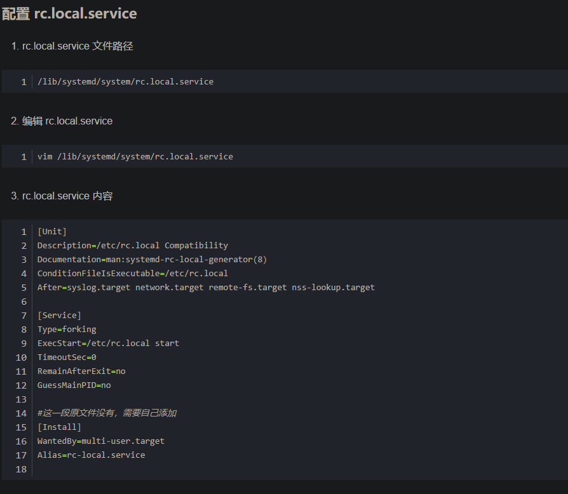Click the "rc.local.service 内容" step text
568x494 pixels.
[x=67, y=196]
